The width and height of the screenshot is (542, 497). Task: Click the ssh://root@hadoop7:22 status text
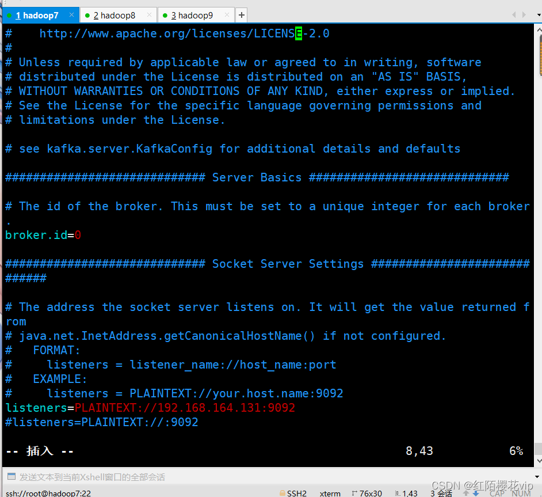coord(48,494)
